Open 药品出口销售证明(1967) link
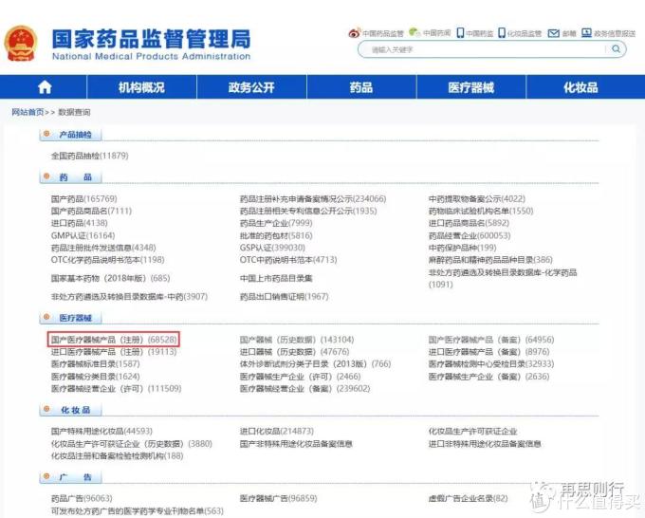Image resolution: width=645 pixels, height=518 pixels. pos(285,297)
